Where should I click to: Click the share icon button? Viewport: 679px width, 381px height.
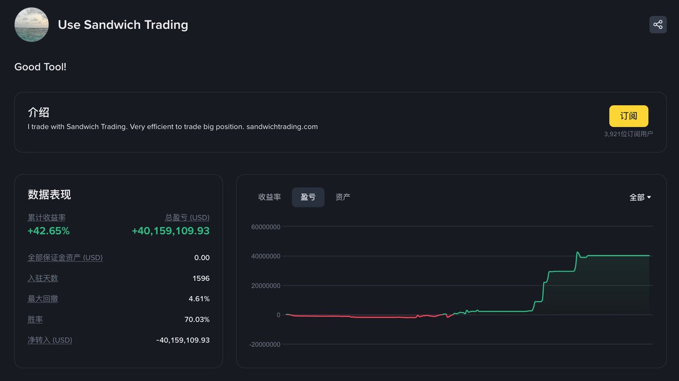(657, 25)
